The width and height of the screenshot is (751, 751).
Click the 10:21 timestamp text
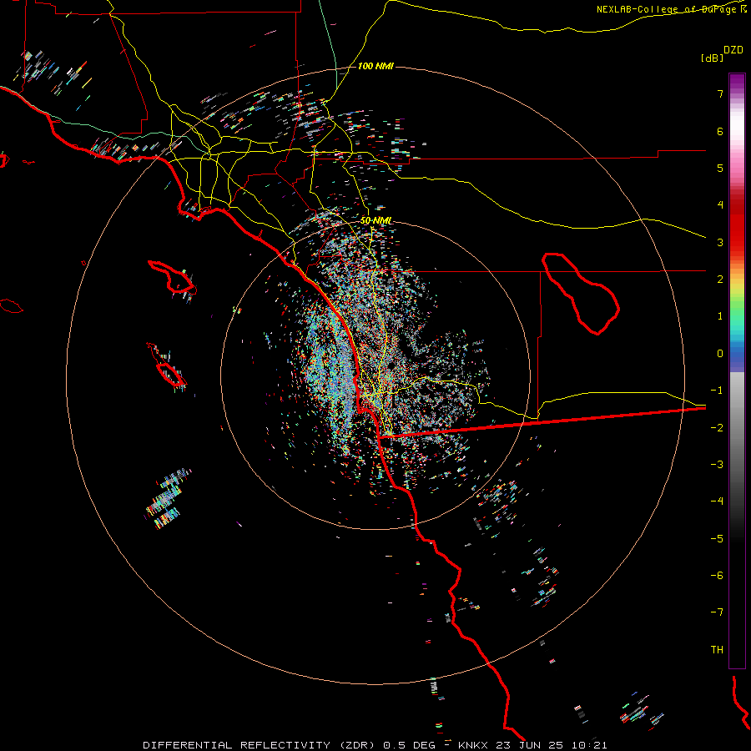coord(590,745)
